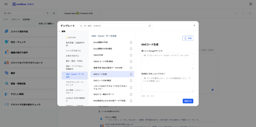Bookmark the RAG精度向上 template
Viewport: 256px width, 127px height.
[131, 101]
